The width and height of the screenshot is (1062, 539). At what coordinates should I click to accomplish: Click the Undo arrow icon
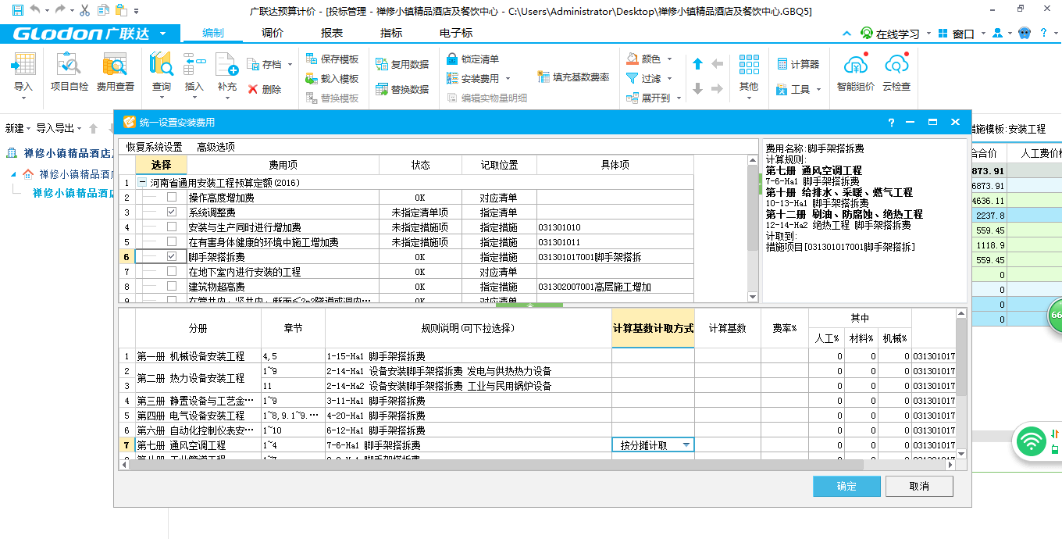(34, 10)
